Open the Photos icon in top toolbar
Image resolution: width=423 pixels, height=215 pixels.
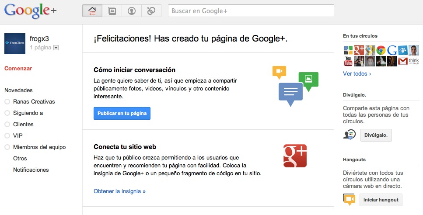[x=112, y=11]
